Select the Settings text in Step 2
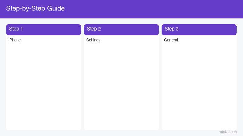Viewport: 243px width, 136px height. tap(93, 40)
